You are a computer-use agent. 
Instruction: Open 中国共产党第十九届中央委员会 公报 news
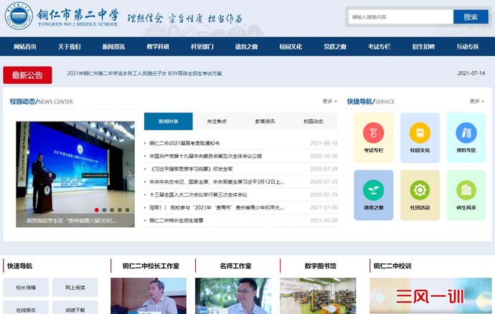(x=205, y=156)
